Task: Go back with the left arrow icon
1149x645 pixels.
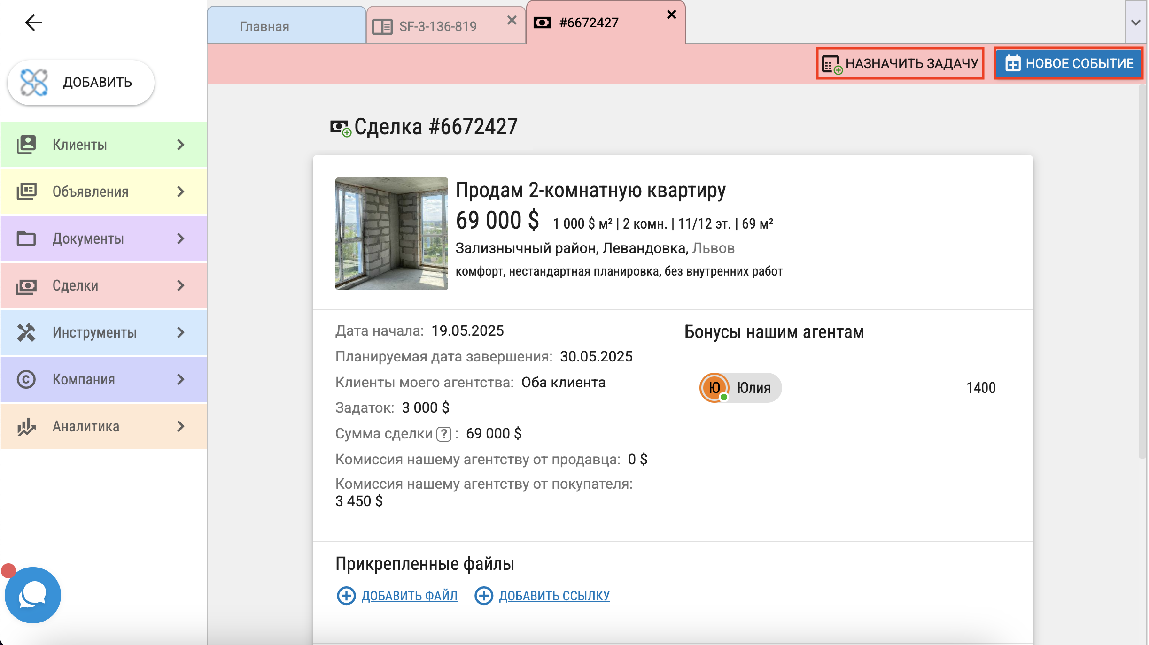Action: 34,22
